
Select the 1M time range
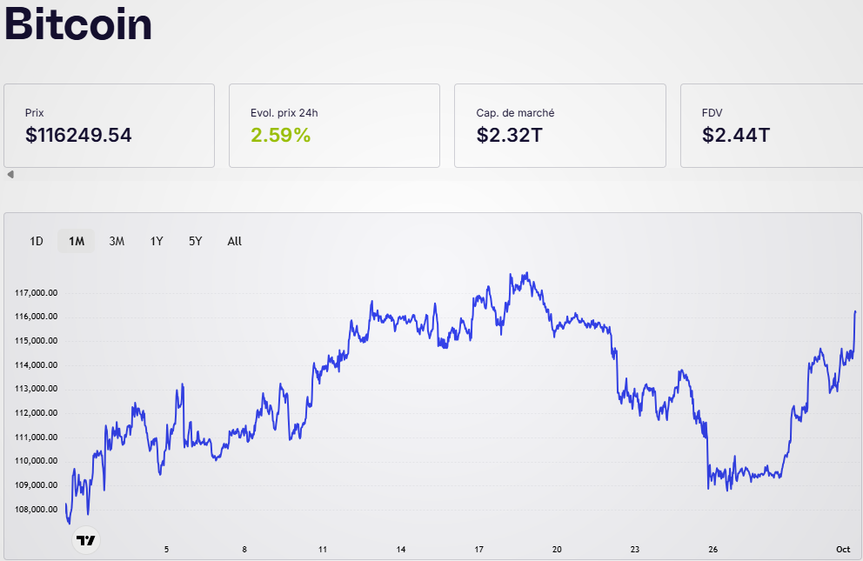point(77,241)
